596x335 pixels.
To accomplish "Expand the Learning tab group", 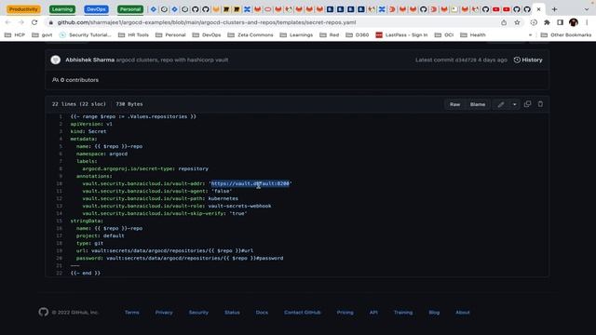I will [x=62, y=9].
